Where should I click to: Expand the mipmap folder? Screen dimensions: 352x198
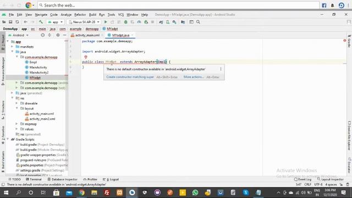17,124
